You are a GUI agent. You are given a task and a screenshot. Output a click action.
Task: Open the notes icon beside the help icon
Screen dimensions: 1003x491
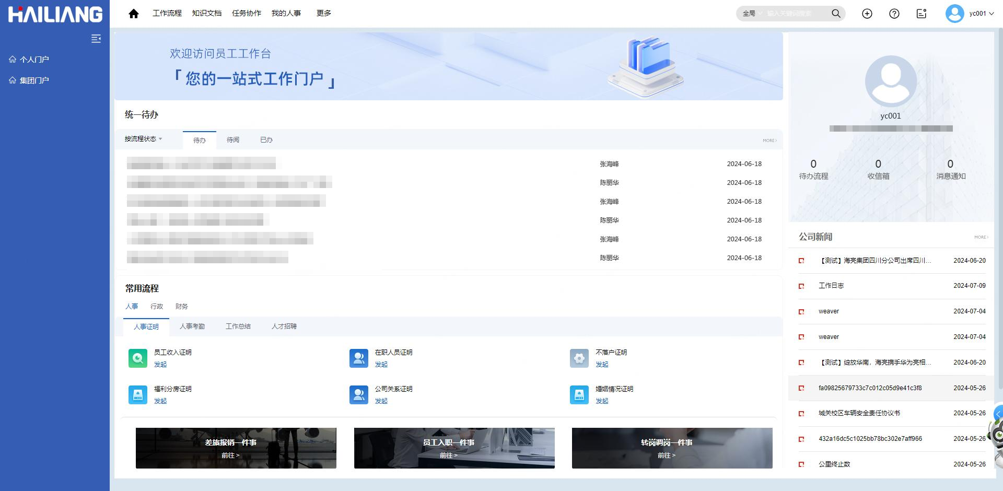click(x=922, y=14)
